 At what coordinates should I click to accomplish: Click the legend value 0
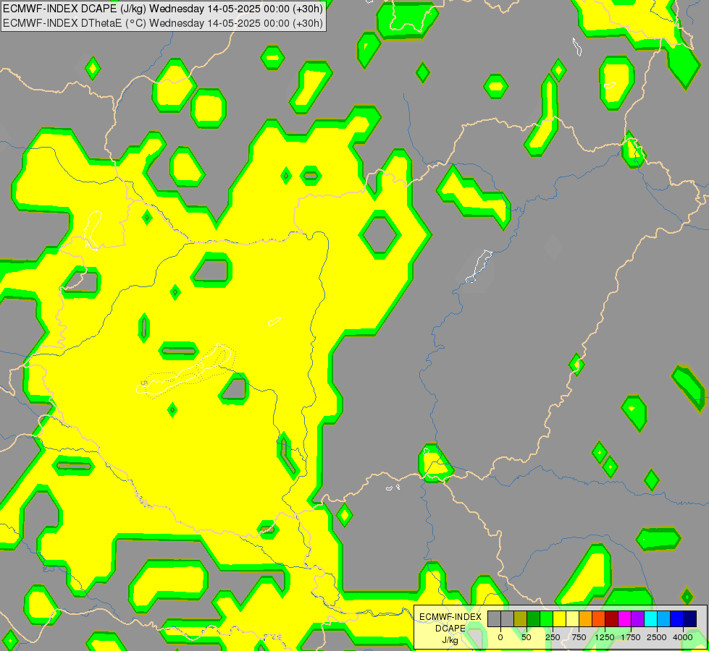pos(500,637)
